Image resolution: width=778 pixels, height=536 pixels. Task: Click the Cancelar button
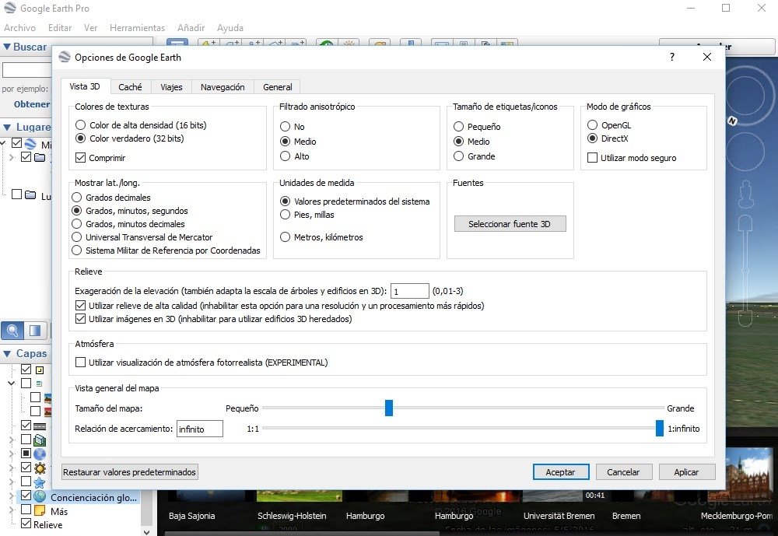(623, 472)
